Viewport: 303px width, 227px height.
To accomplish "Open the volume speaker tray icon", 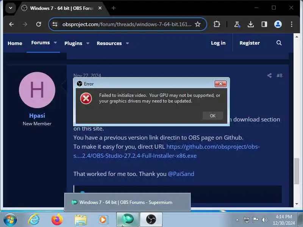I will coord(264,220).
